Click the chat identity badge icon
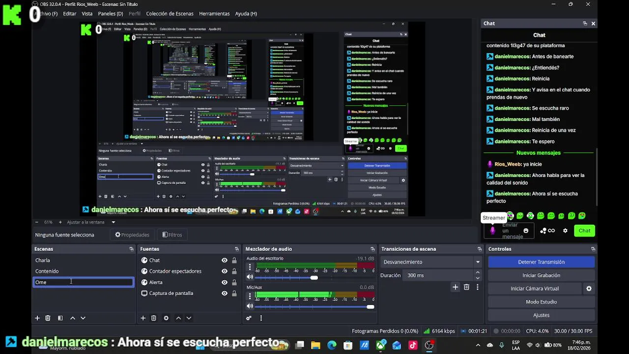This screenshot has width=629, height=354. click(492, 231)
